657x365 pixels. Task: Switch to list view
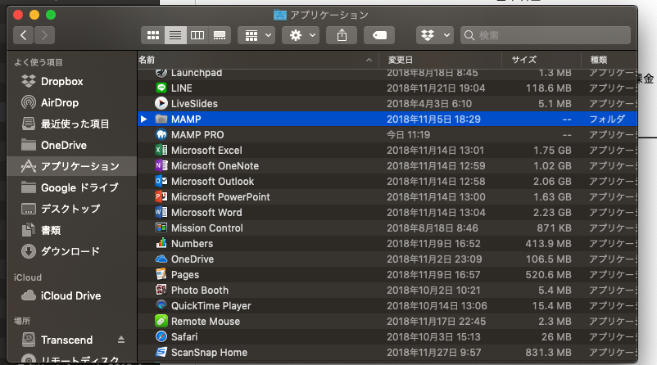(x=175, y=35)
